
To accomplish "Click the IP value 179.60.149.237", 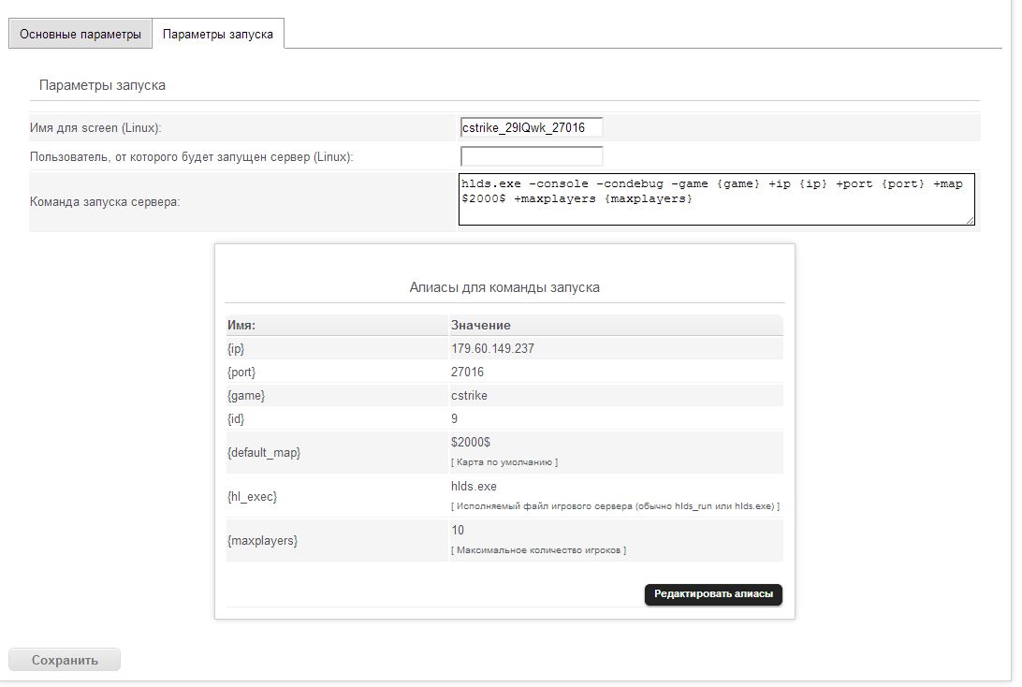I will pos(492,348).
